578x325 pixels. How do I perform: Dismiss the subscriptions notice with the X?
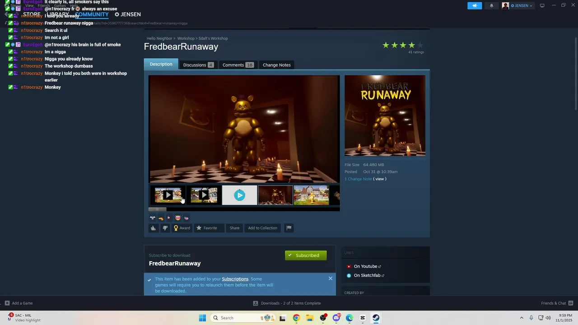[331, 279]
